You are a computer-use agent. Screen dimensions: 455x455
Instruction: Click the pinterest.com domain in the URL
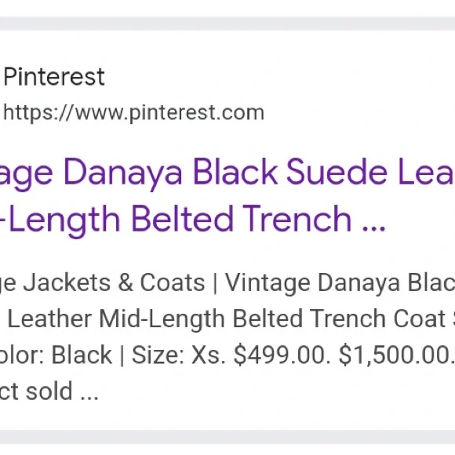(196, 113)
